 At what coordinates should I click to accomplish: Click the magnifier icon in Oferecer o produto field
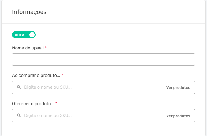click(x=19, y=115)
